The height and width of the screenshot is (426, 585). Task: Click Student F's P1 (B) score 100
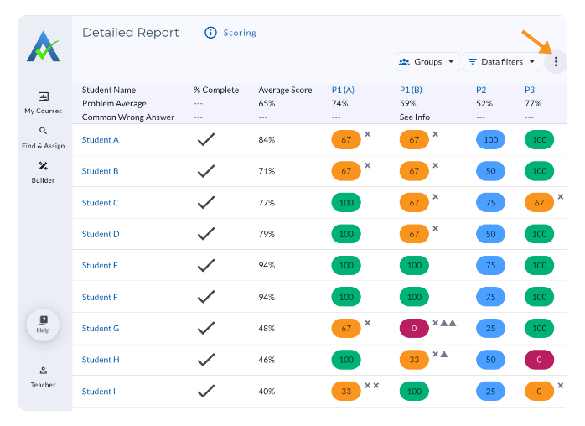tap(414, 297)
